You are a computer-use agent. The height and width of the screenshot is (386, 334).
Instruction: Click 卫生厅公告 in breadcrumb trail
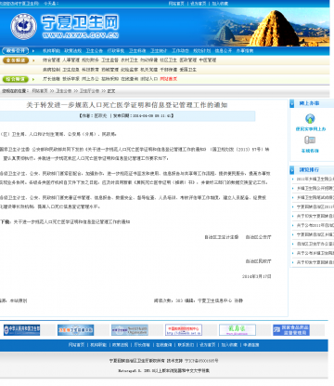click(89, 91)
